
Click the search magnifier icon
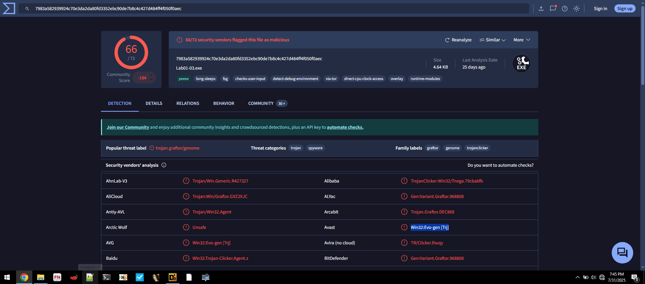click(27, 9)
